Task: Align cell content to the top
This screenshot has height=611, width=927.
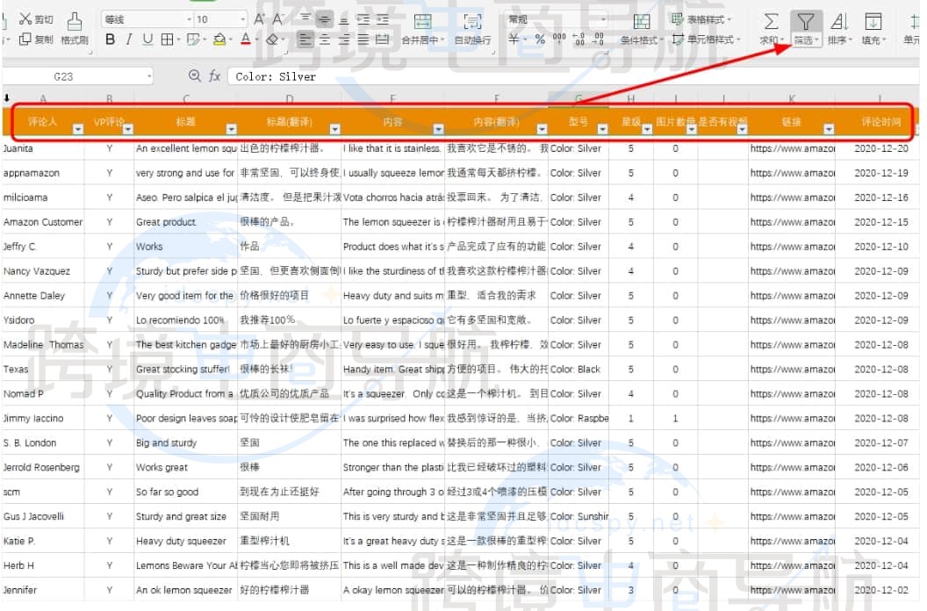Action: 305,19
